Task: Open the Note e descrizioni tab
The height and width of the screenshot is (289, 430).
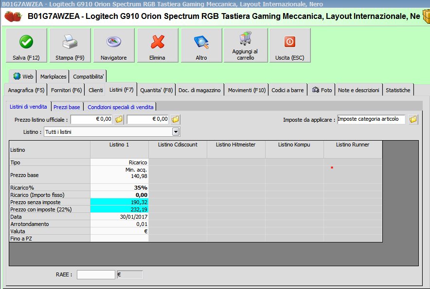Action: [358, 90]
